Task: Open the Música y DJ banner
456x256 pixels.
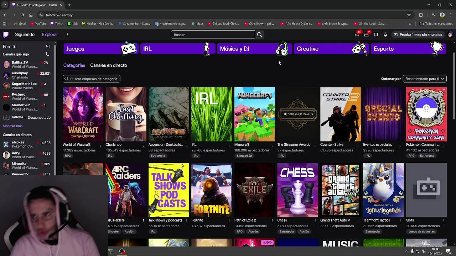Action: click(254, 49)
